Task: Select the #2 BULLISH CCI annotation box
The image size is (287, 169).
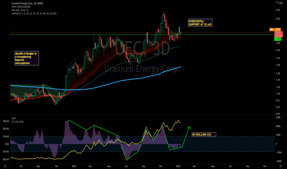Action: pos(204,135)
